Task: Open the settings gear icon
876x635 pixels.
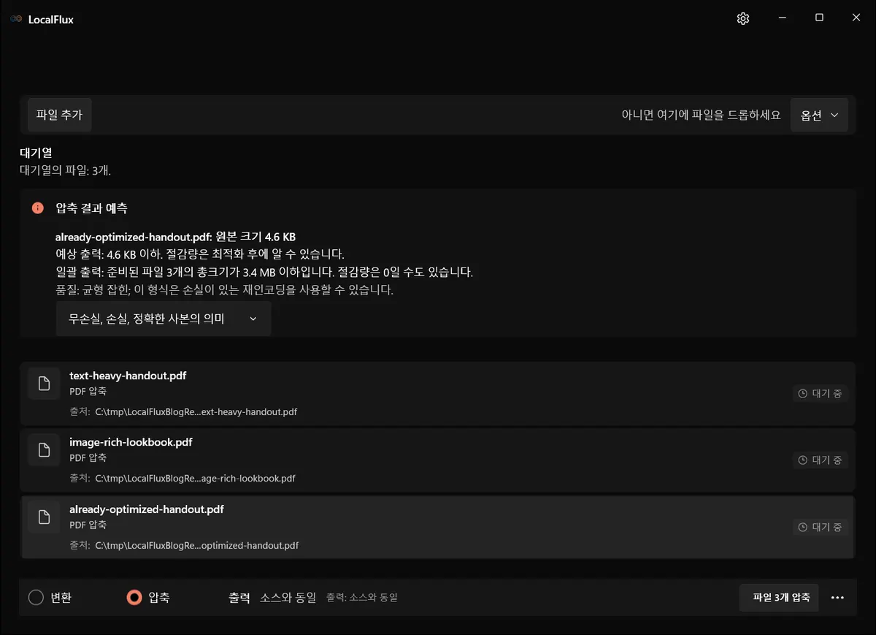Action: pos(743,19)
